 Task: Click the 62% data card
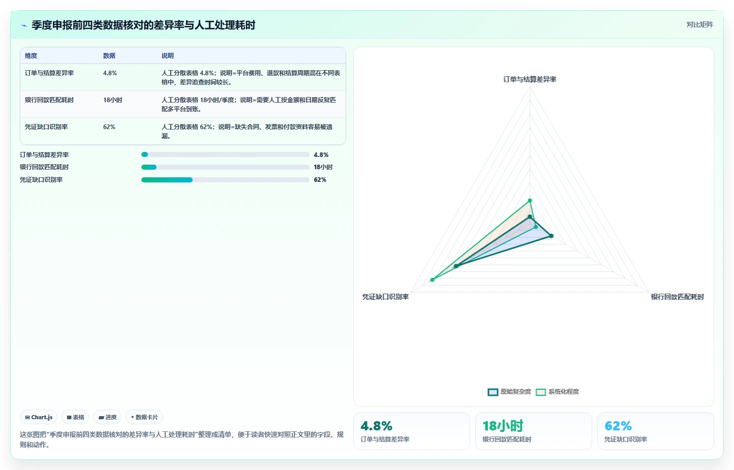[x=656, y=431]
